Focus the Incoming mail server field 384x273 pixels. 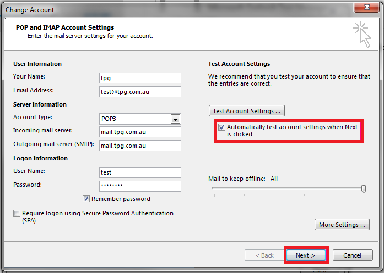[140, 132]
